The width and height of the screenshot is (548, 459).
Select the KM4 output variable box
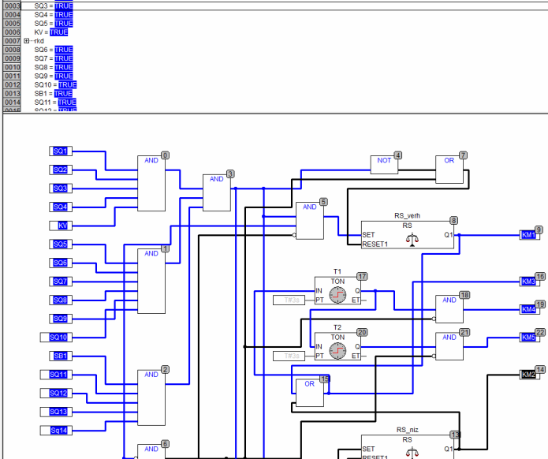point(529,309)
